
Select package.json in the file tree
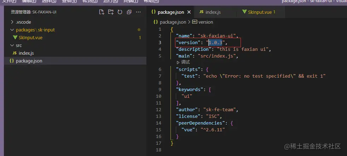[75, 61]
